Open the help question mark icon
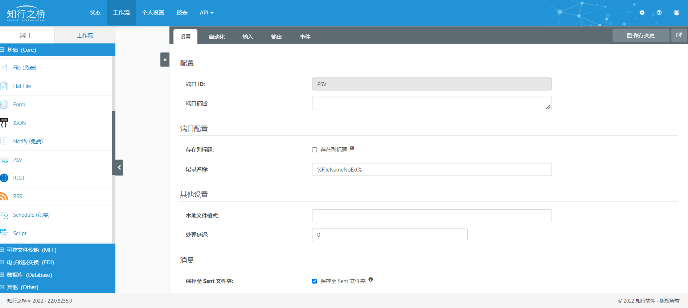 point(659,13)
